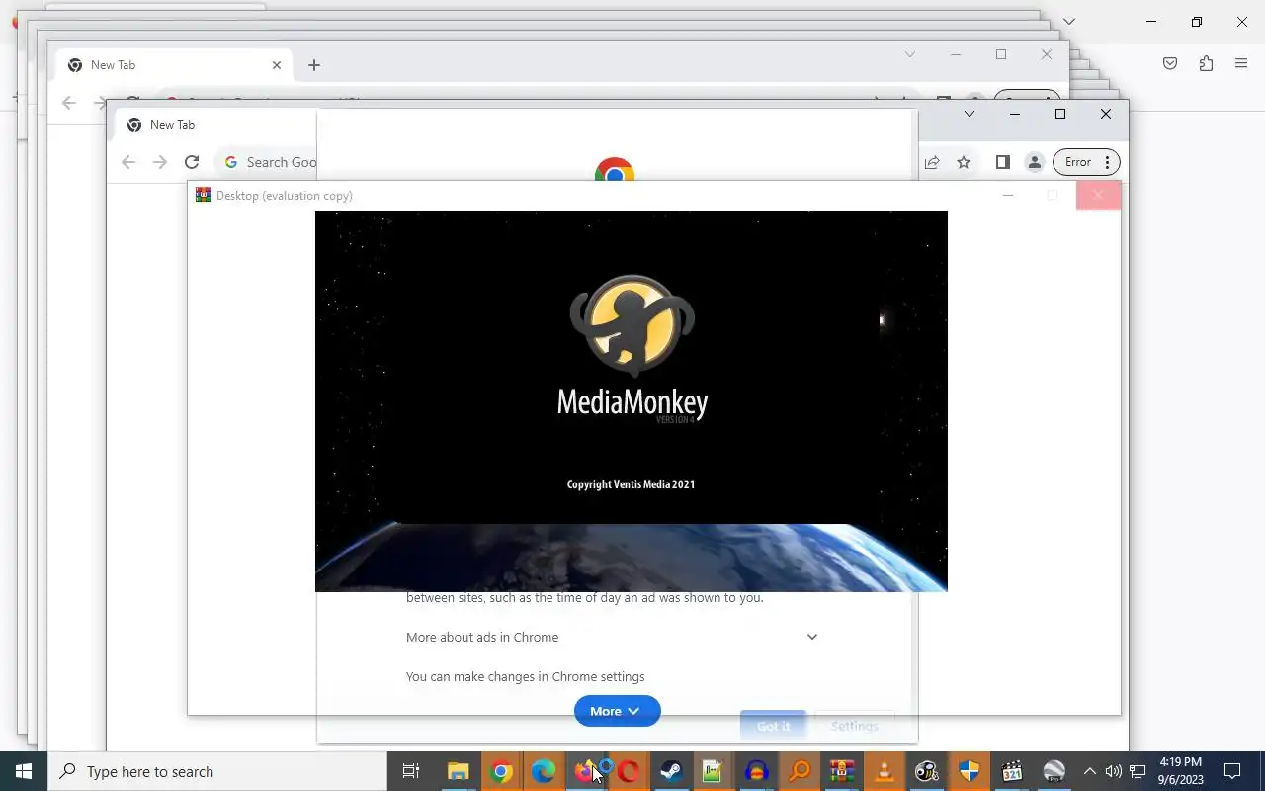
Task: Open the Firefox hamburger menu
Action: coord(1241,63)
